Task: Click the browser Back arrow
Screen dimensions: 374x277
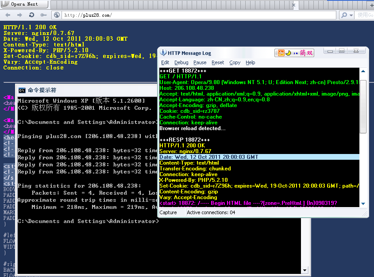Action: pyautogui.click(x=8, y=15)
